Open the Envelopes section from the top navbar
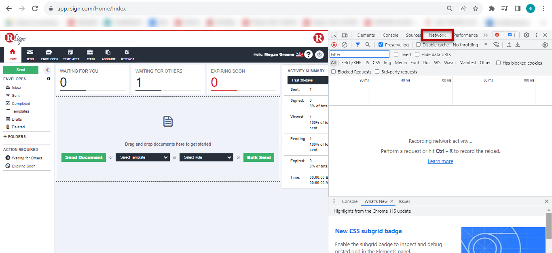552x253 pixels. pos(49,54)
